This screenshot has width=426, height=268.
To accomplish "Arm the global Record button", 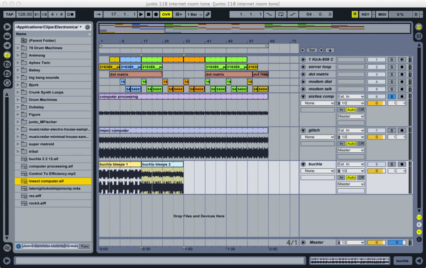I will tap(156, 15).
